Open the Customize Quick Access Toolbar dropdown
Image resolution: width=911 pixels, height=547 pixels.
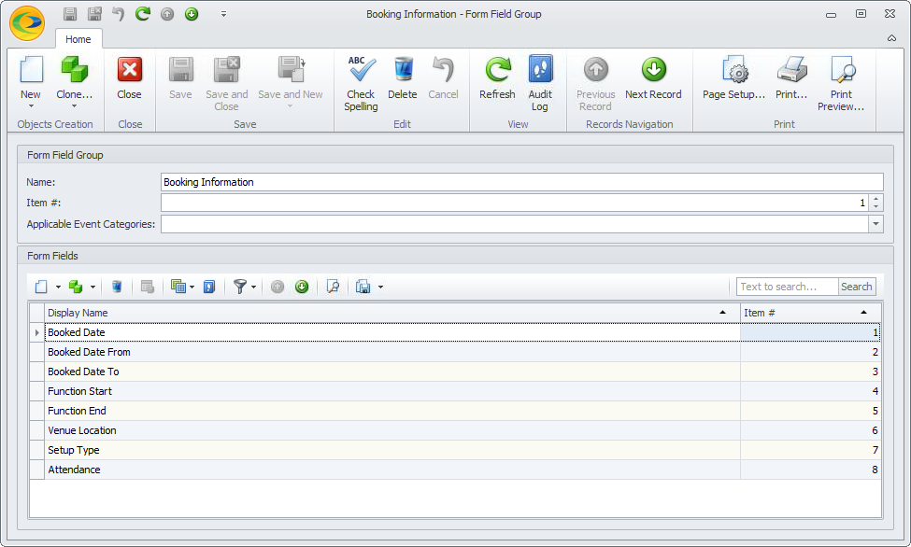click(223, 14)
